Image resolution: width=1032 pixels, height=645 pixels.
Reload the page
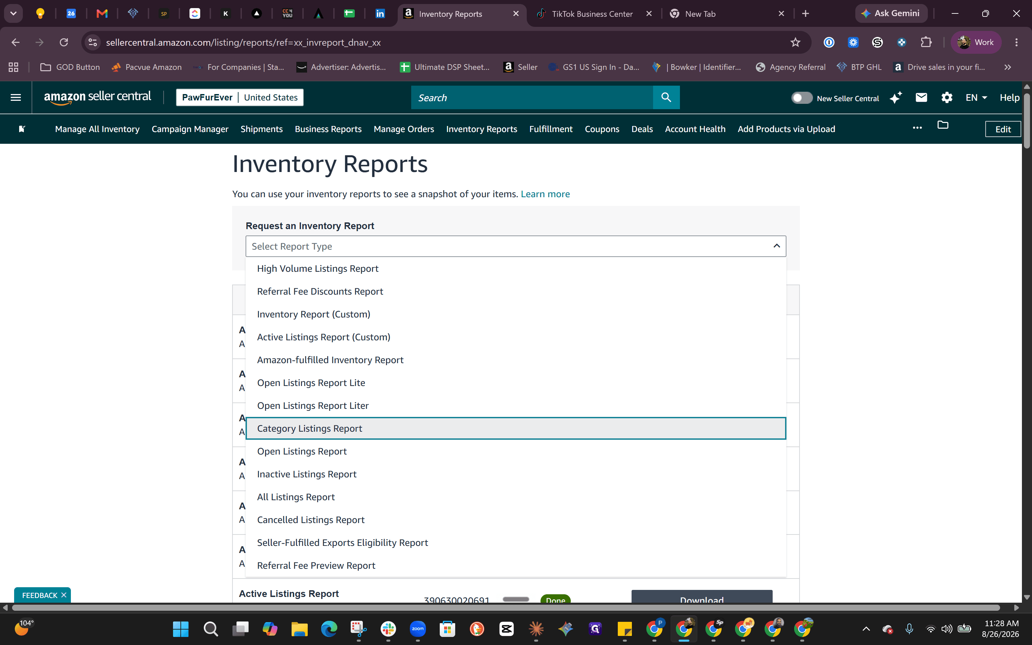point(64,42)
